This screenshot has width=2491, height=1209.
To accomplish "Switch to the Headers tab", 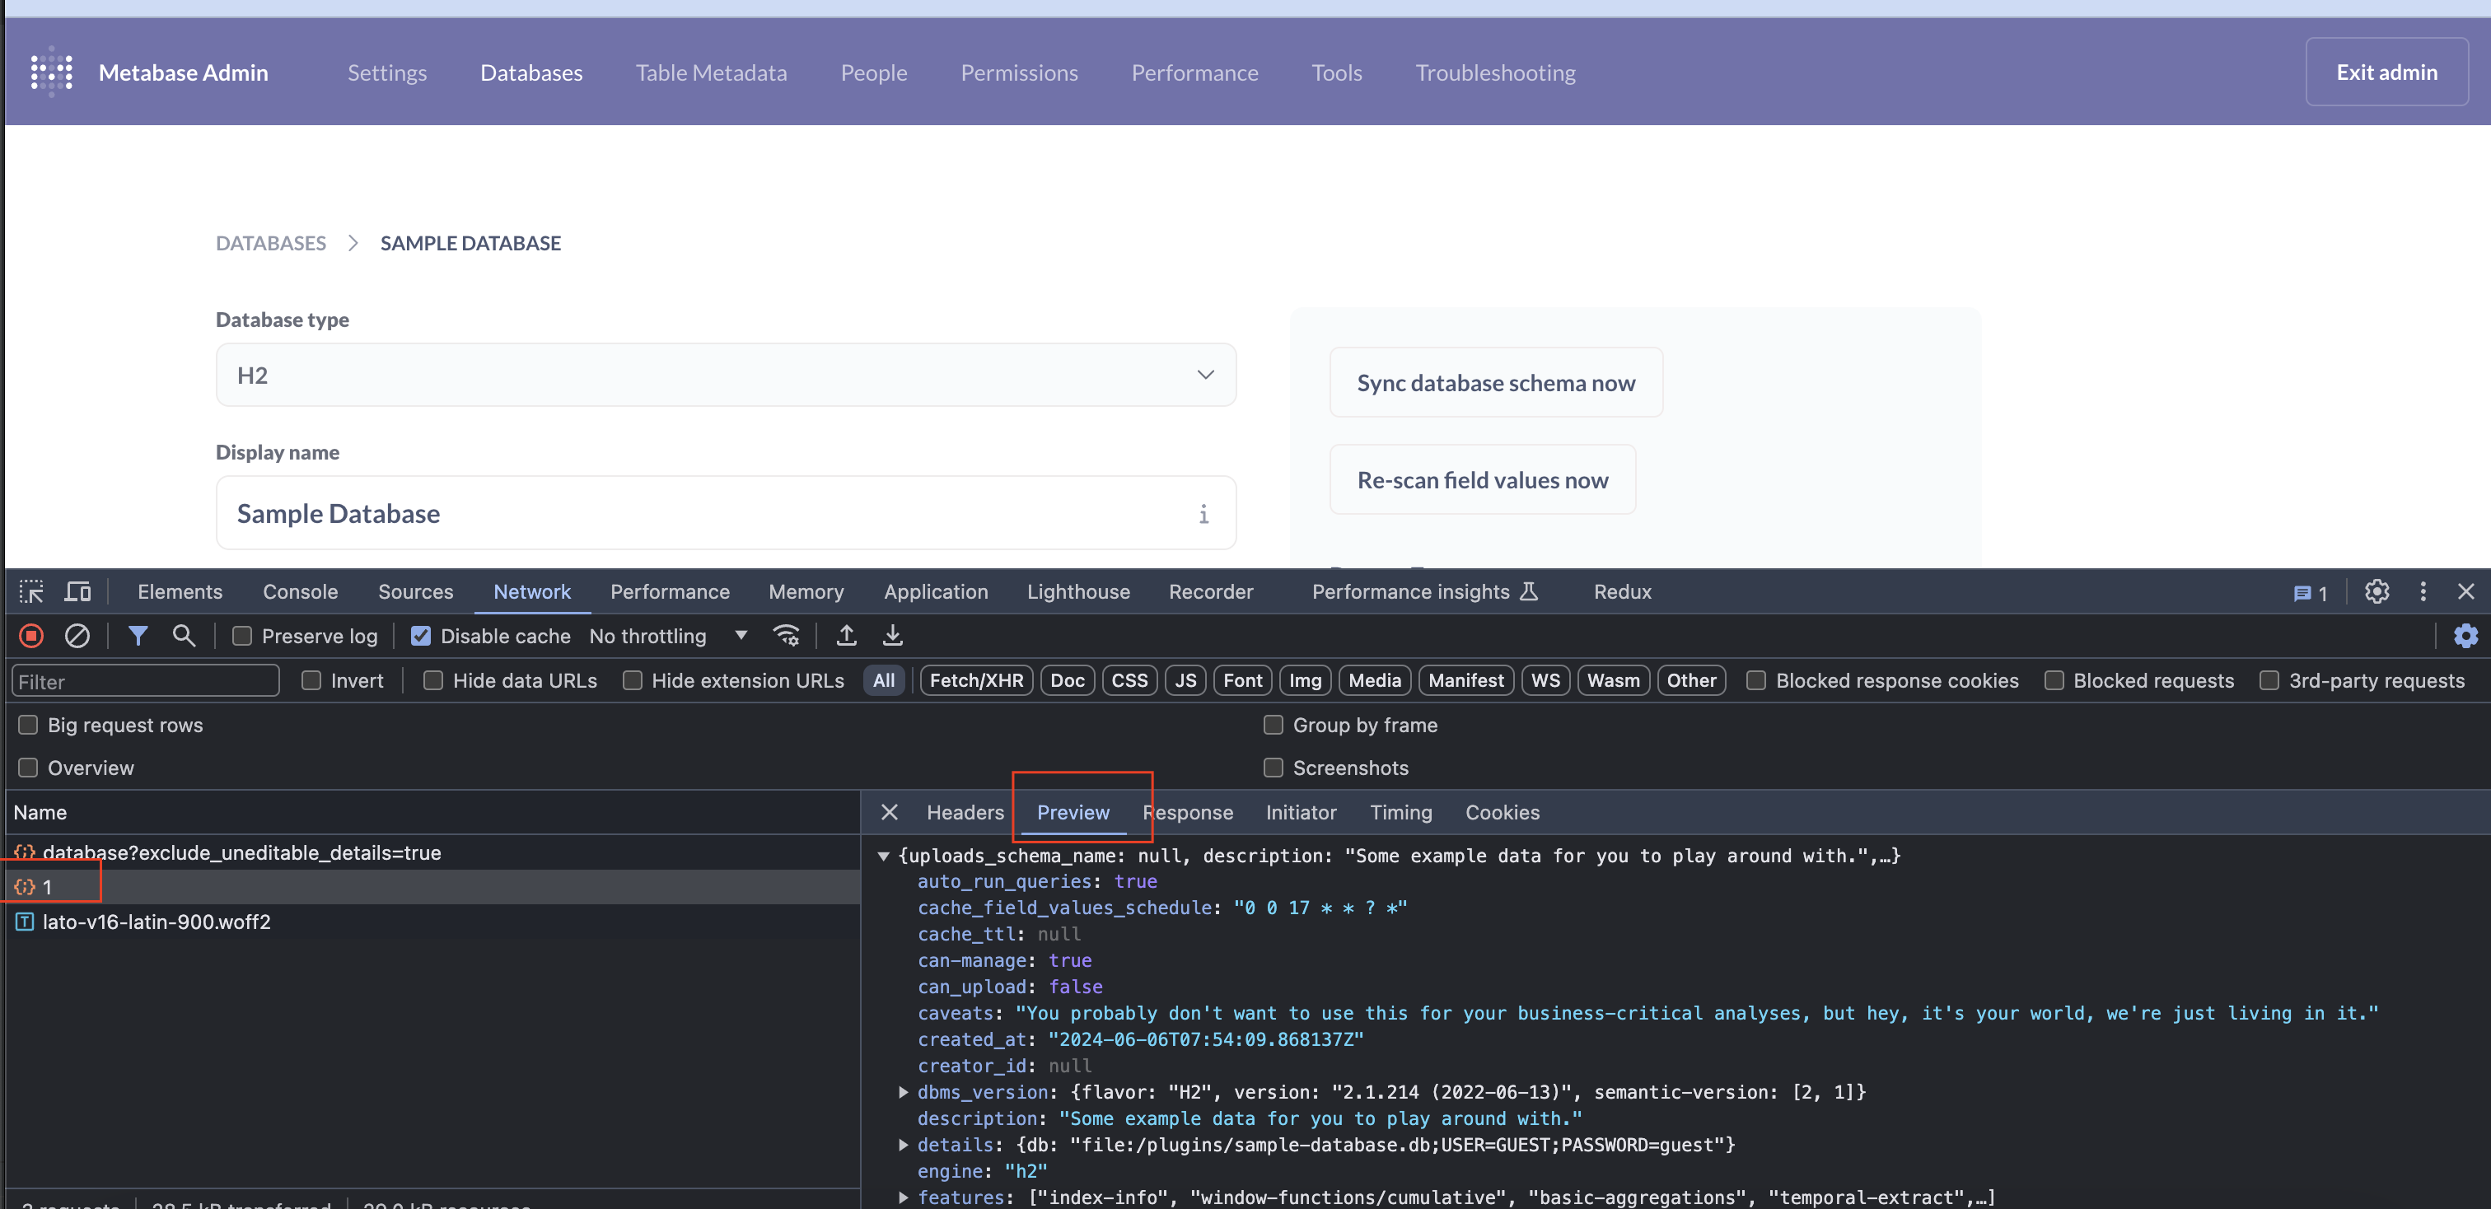I will 965,813.
